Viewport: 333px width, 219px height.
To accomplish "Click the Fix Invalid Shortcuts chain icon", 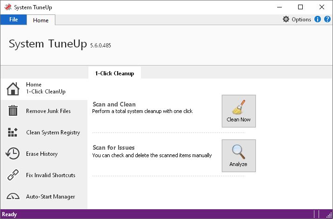I will [13, 175].
